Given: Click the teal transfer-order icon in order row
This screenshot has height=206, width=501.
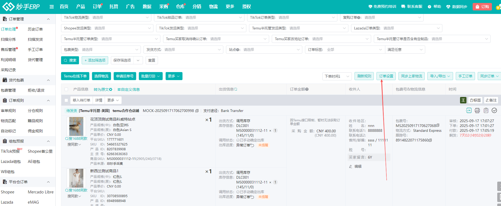Looking at the screenshot, I should [x=469, y=110].
